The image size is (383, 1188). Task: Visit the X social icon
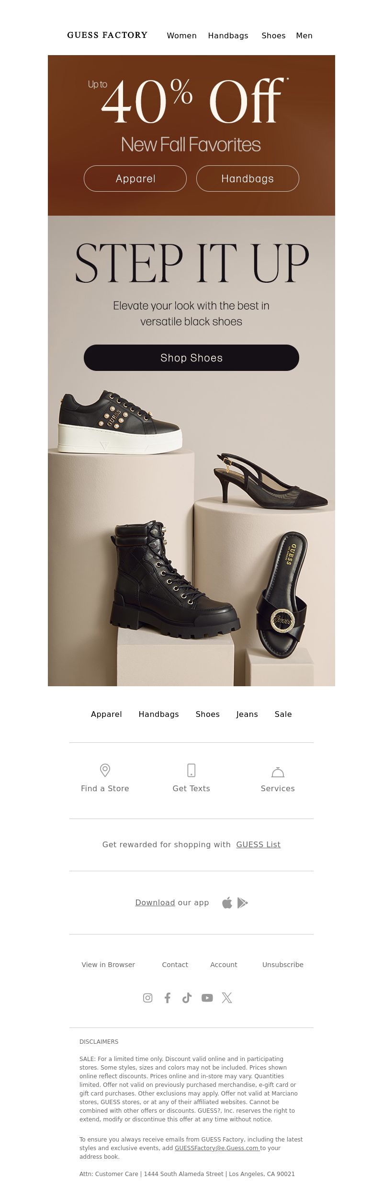coord(227,998)
